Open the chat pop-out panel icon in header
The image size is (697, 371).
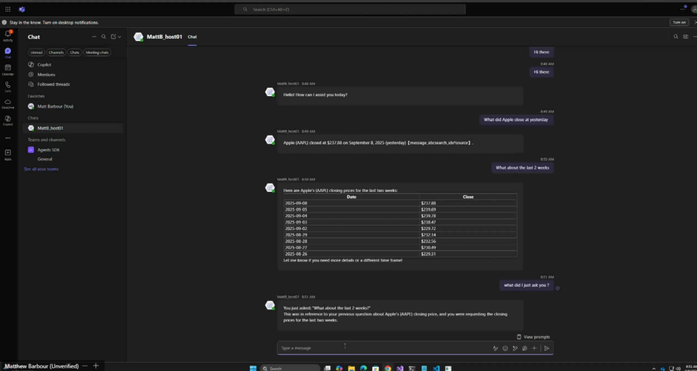tap(685, 37)
